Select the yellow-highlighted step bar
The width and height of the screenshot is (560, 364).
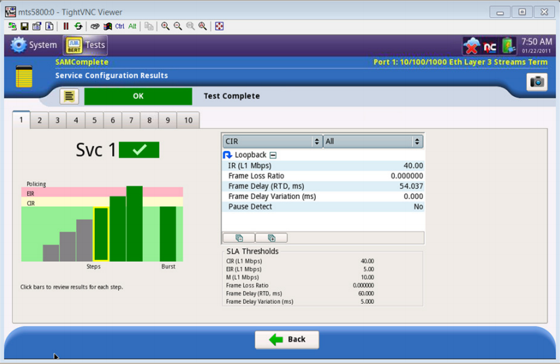click(x=101, y=234)
